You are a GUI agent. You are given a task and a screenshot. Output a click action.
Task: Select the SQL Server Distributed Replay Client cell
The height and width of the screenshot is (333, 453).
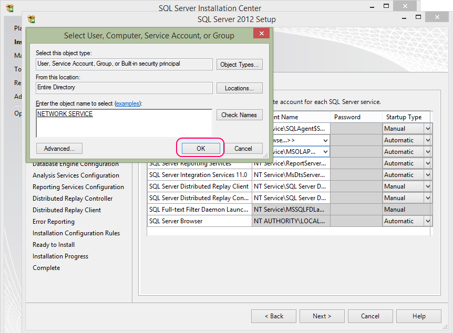199,186
